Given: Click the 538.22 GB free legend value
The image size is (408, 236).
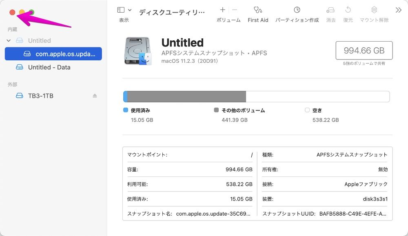Looking at the screenshot, I should (x=326, y=120).
